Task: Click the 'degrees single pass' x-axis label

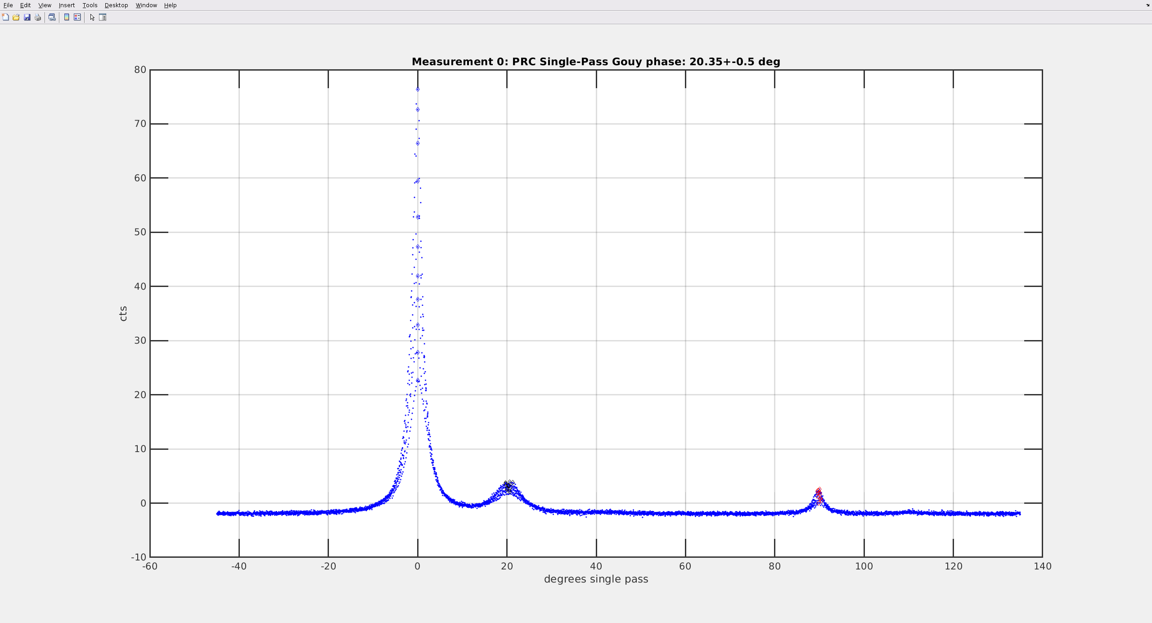Action: [x=596, y=579]
